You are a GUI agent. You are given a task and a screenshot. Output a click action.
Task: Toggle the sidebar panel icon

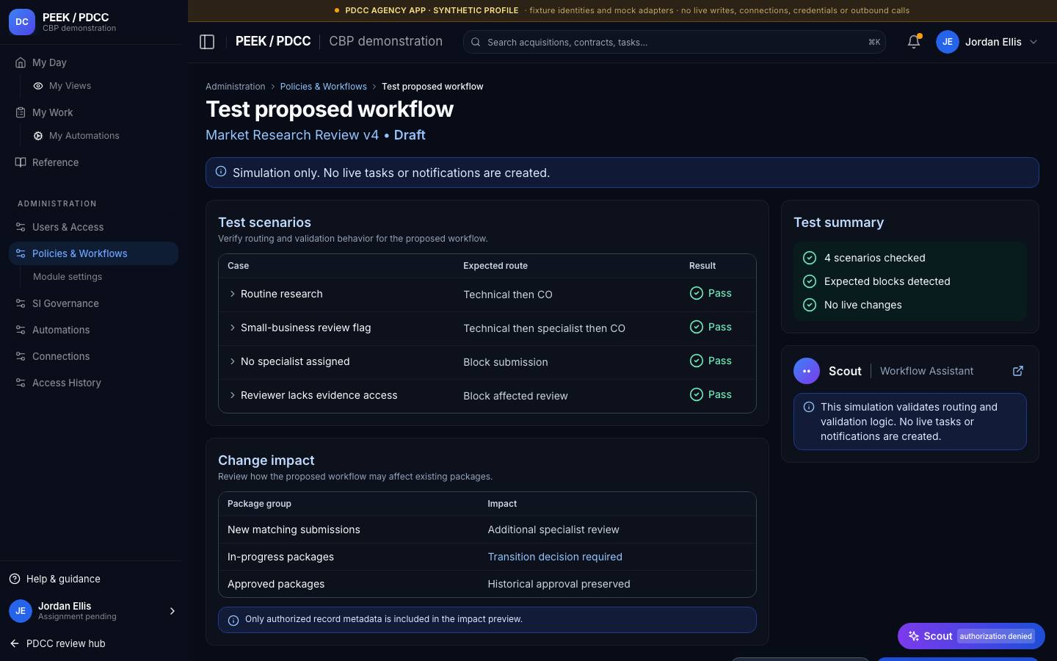pos(207,42)
